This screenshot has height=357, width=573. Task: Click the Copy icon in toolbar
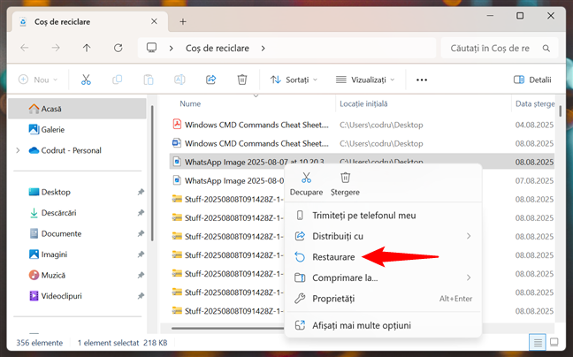pyautogui.click(x=117, y=80)
